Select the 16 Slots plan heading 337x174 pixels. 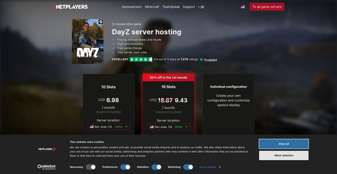click(168, 87)
